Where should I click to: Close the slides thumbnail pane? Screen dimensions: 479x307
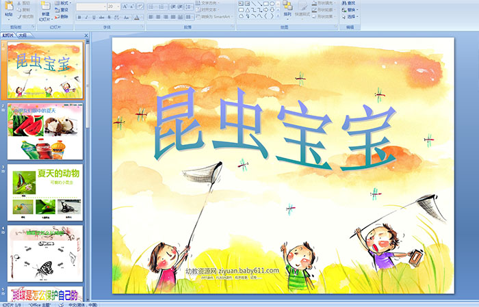[86, 36]
